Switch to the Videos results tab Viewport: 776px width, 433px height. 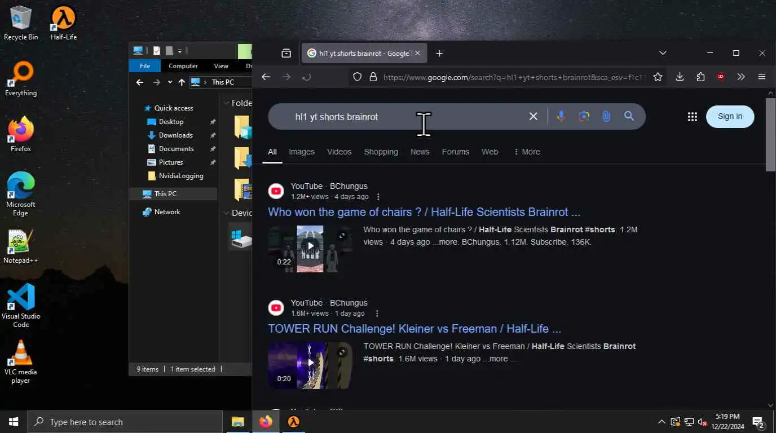[339, 152]
